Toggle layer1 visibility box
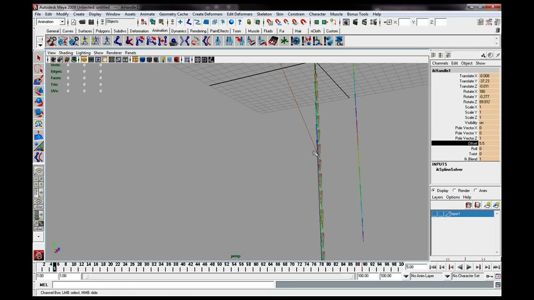 434,214
